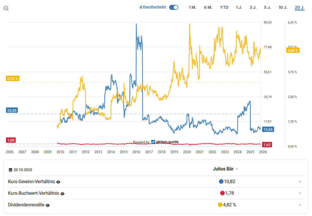Image resolution: width=312 pixels, height=216 pixels.
Task: Select the 5 J. time range
Action: point(267,7)
